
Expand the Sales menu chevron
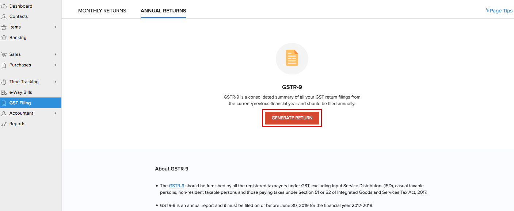(x=56, y=54)
